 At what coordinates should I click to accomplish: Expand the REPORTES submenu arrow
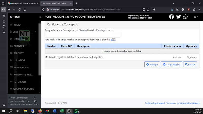point(36,53)
